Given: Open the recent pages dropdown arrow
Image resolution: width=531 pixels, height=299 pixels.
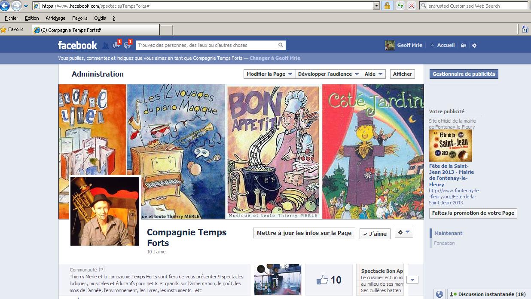Looking at the screenshot, I should 26,6.
